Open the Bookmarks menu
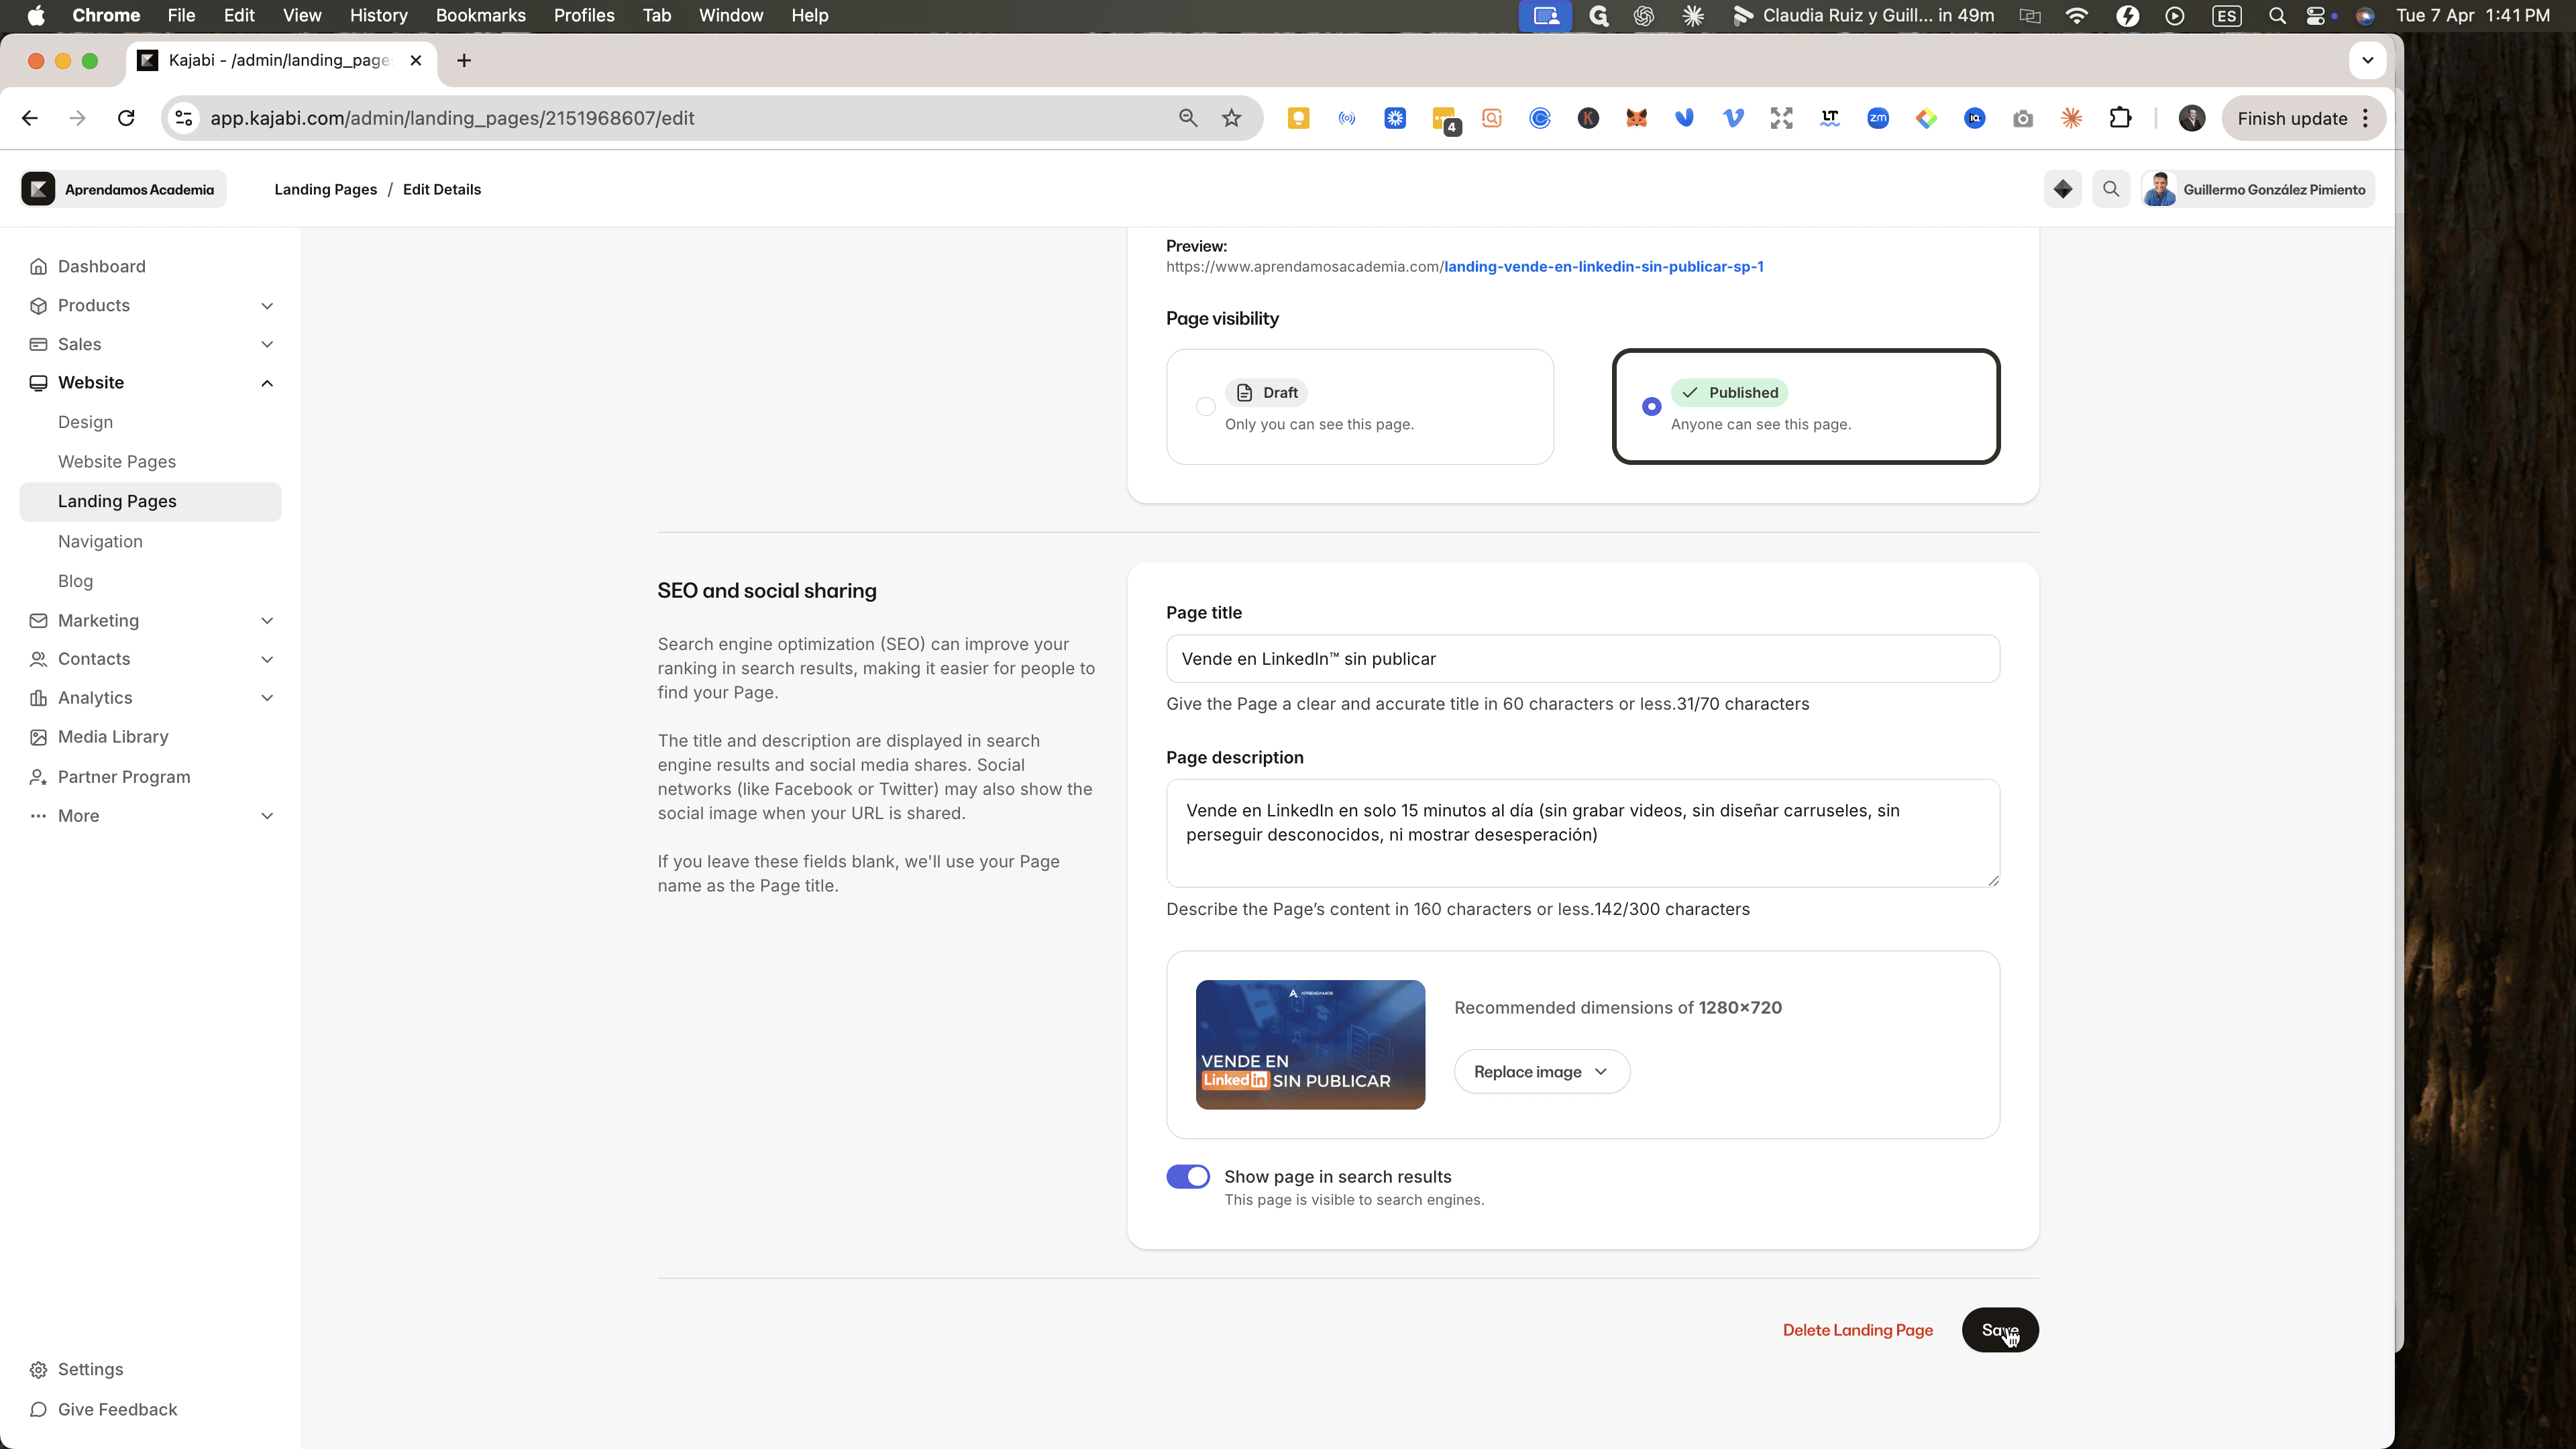Viewport: 2576px width, 1449px height. pos(481,16)
